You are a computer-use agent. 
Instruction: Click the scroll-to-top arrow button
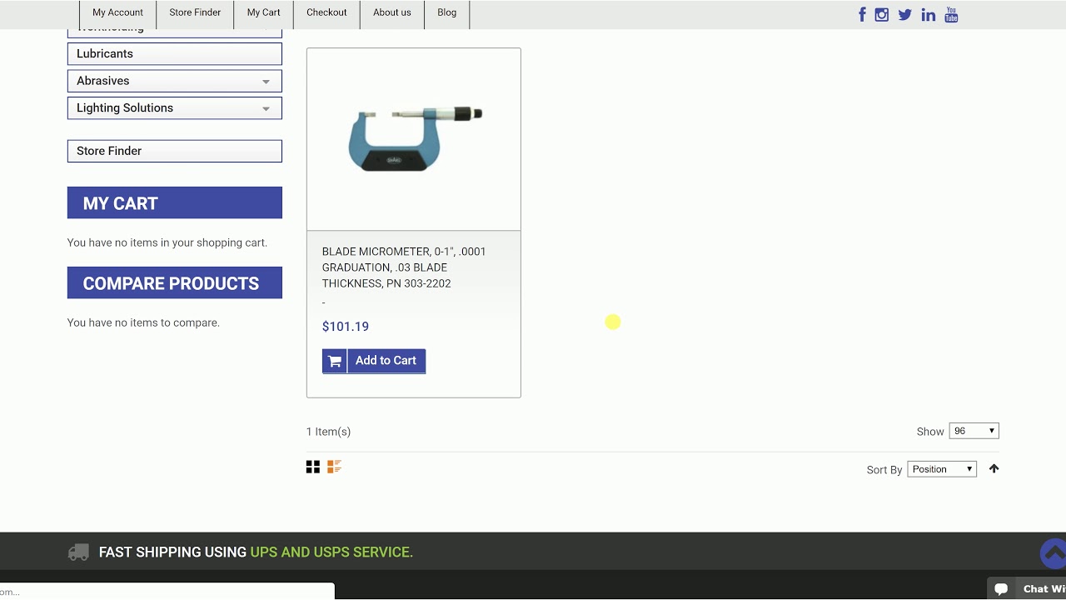1054,553
